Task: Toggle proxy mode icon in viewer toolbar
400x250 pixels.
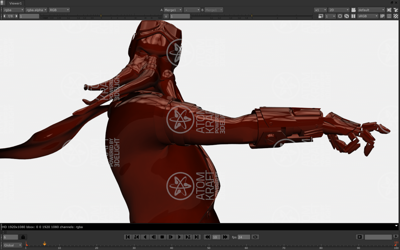Action: [321, 16]
